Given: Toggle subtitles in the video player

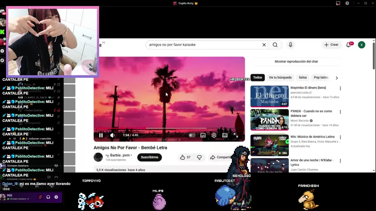Looking at the screenshot, I should (203, 135).
